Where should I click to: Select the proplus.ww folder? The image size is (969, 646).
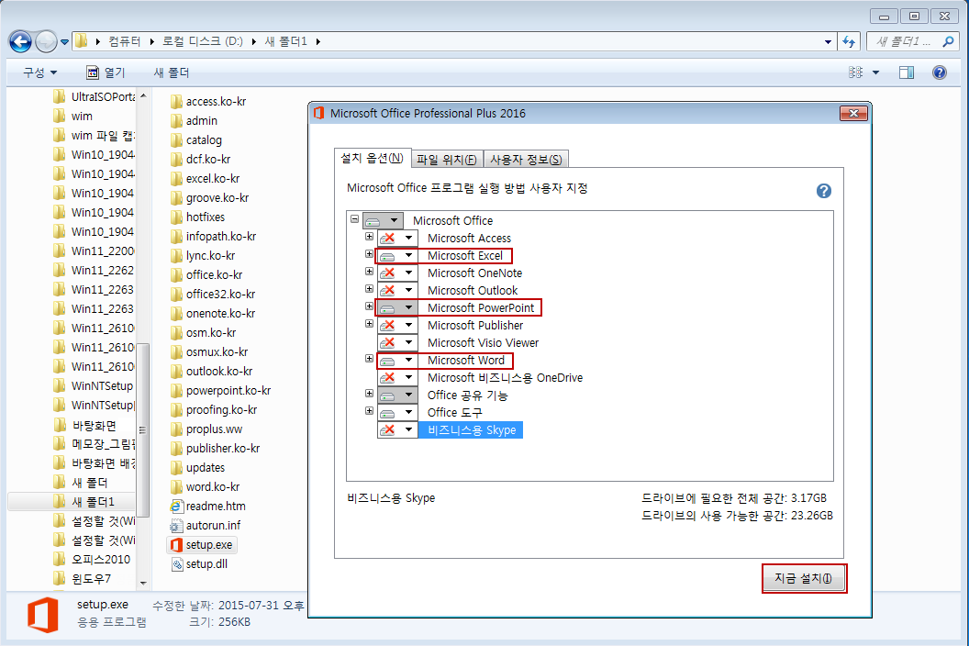pyautogui.click(x=206, y=429)
